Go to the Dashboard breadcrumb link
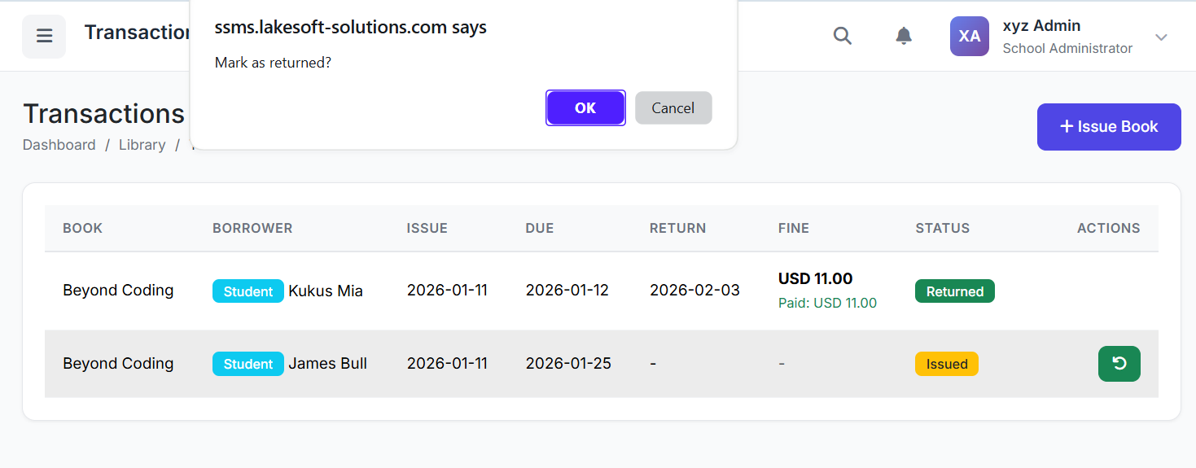 pos(59,145)
